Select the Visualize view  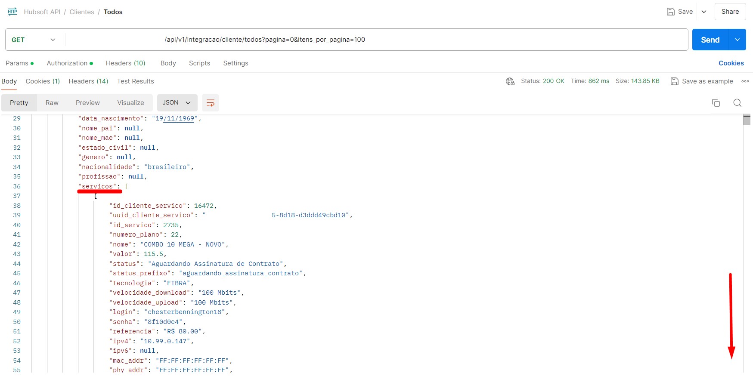pyautogui.click(x=130, y=103)
